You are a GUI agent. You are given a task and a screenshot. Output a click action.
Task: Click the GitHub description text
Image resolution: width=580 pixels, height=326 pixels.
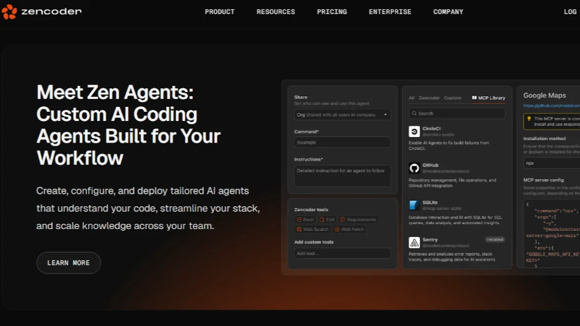(452, 183)
